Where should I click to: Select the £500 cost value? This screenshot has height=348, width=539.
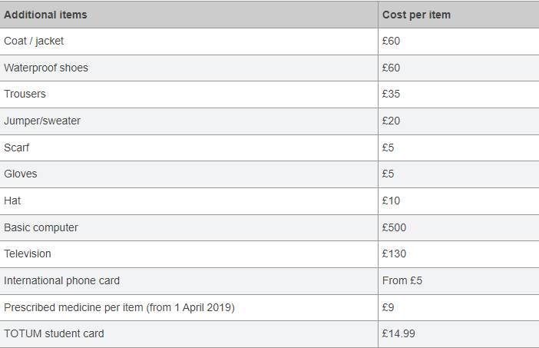point(394,227)
